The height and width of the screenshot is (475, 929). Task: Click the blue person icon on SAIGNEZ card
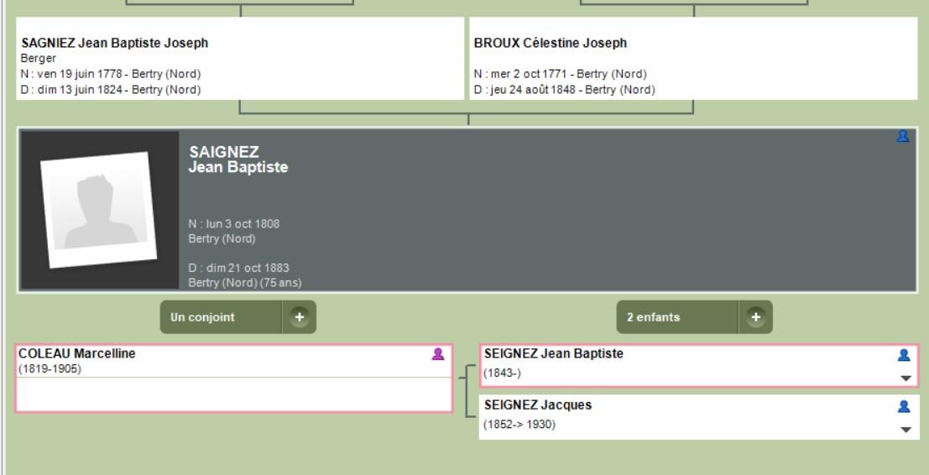pyautogui.click(x=902, y=136)
